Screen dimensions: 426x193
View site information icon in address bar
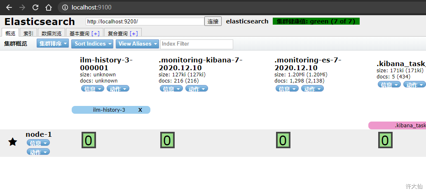(65, 7)
